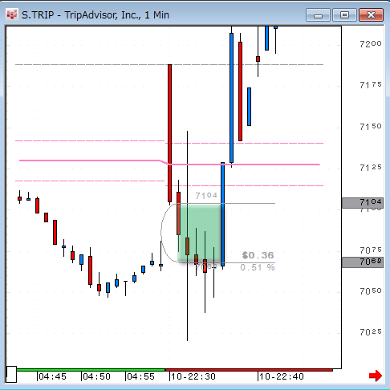
Task: Minimize the S.TRIP chart window
Action: (x=318, y=15)
